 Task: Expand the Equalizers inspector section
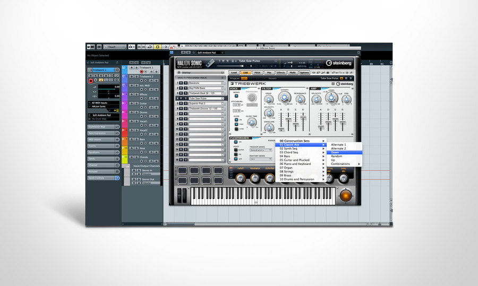pos(104,152)
